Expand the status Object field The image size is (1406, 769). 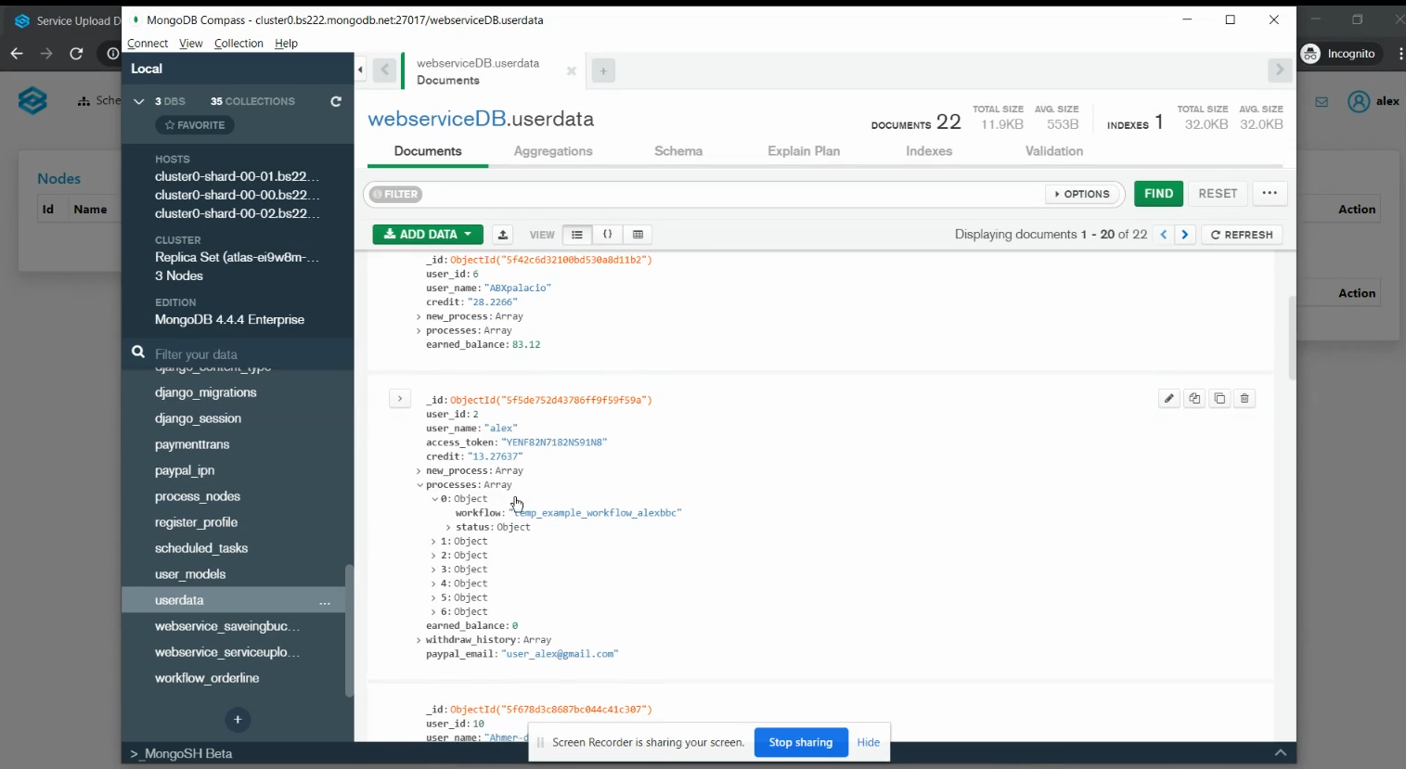(448, 527)
